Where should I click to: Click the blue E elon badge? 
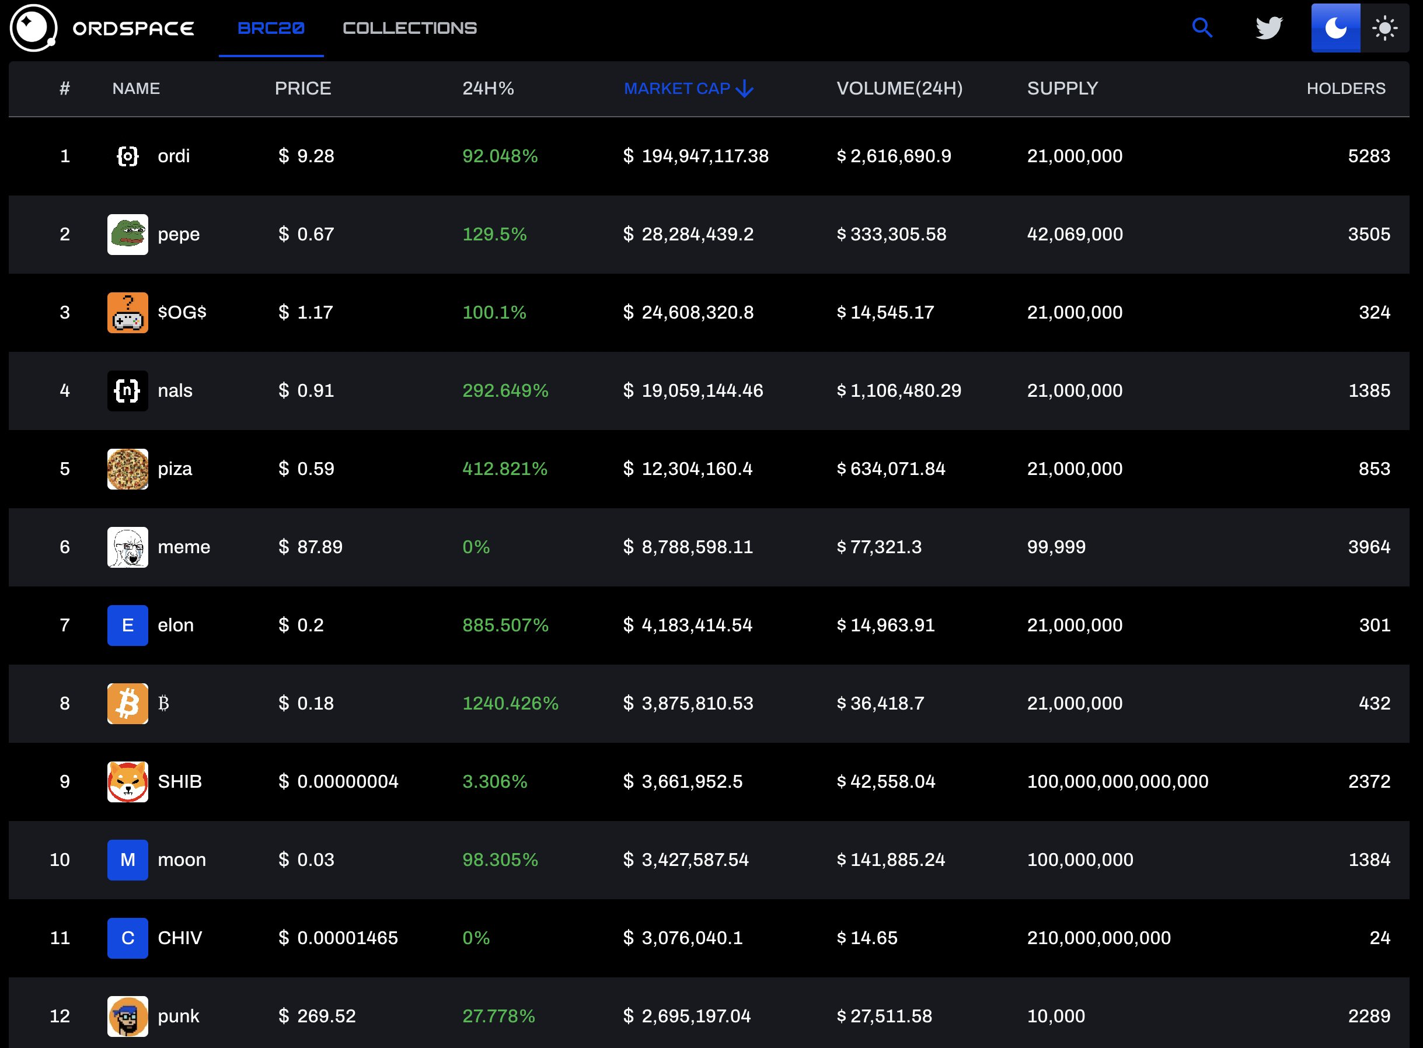[x=127, y=625]
